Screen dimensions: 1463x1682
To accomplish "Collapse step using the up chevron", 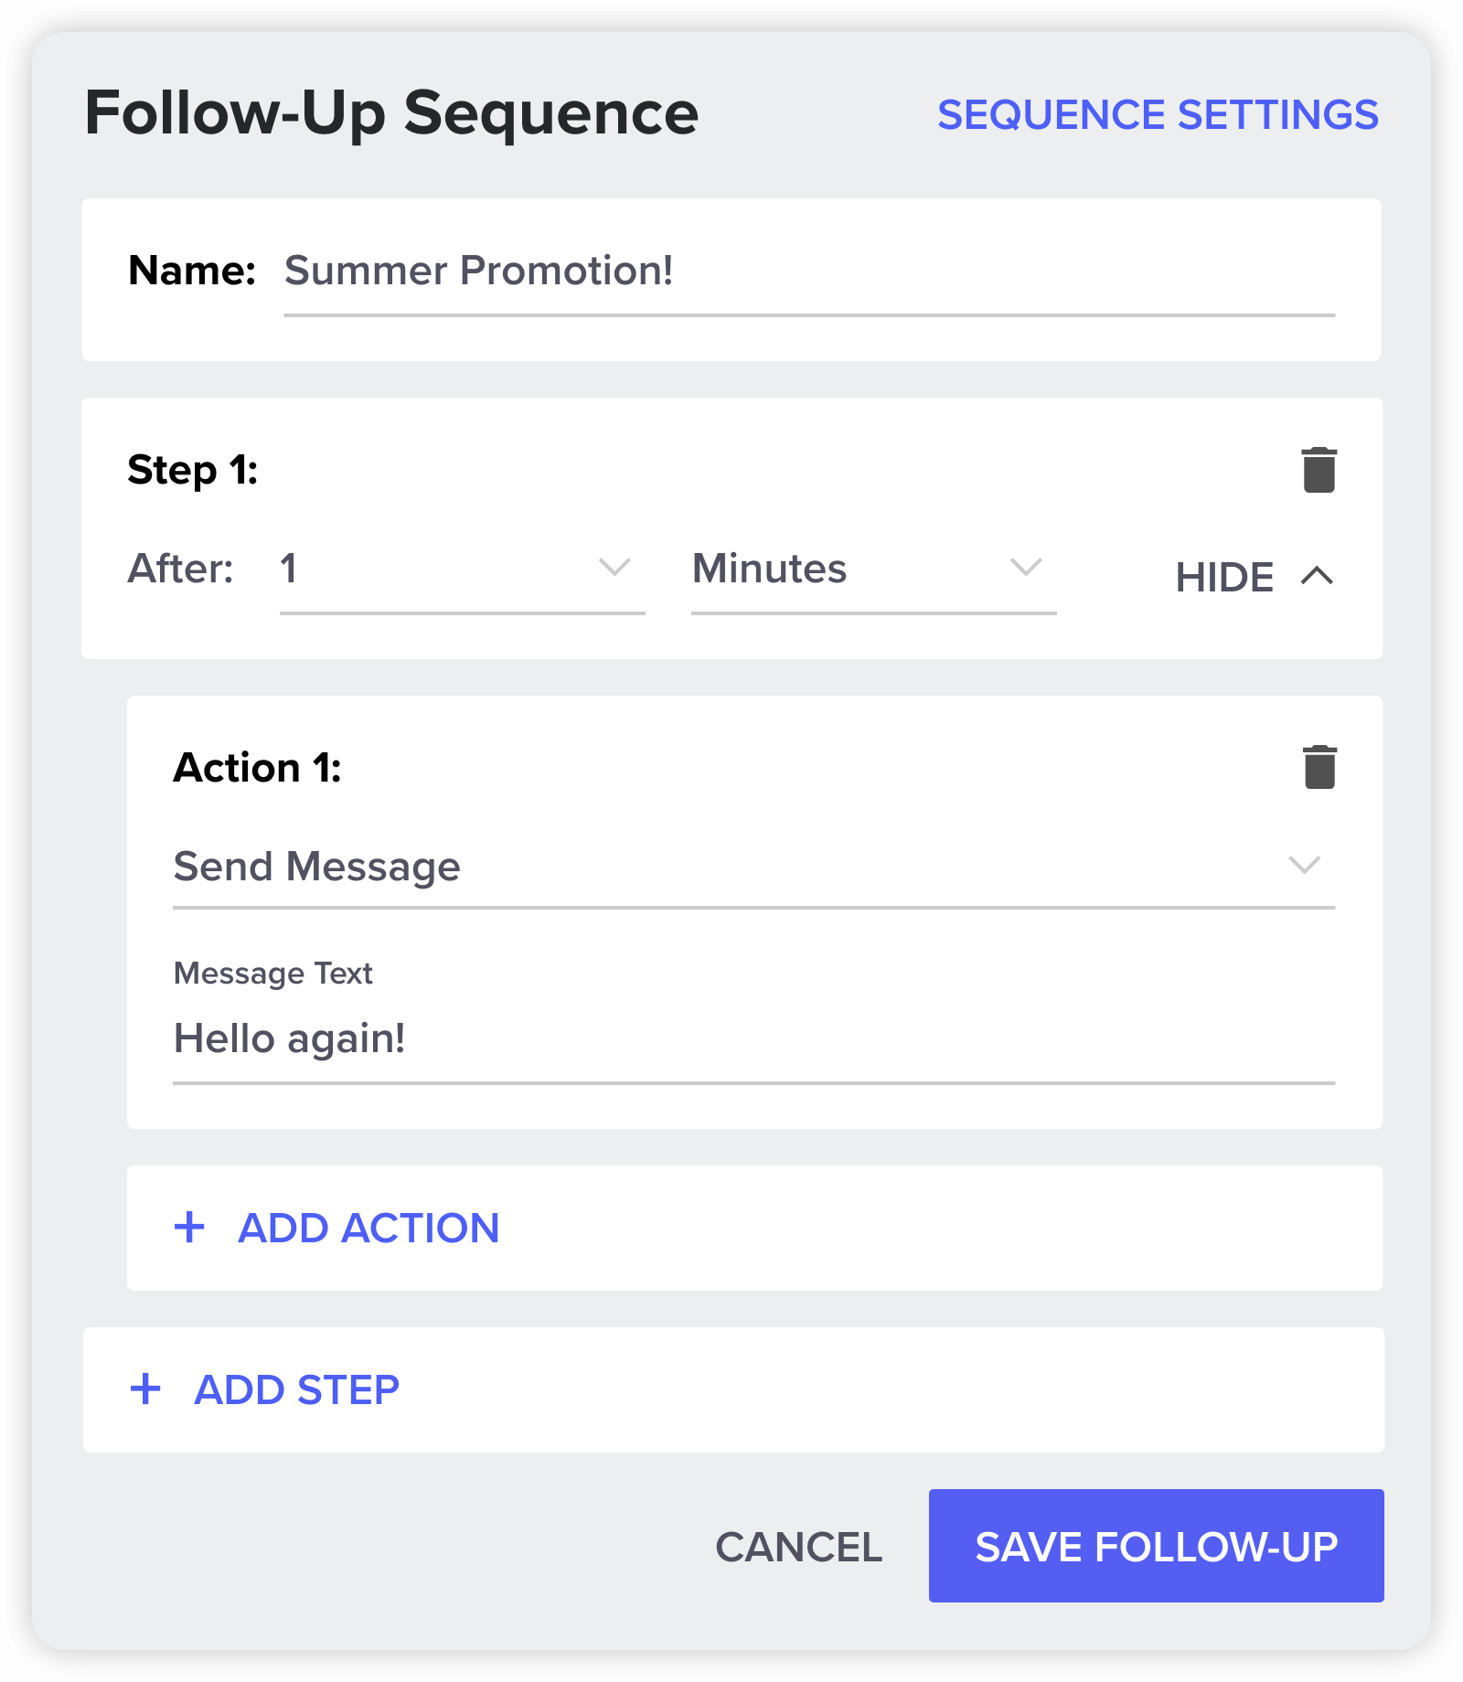I will 1317,576.
